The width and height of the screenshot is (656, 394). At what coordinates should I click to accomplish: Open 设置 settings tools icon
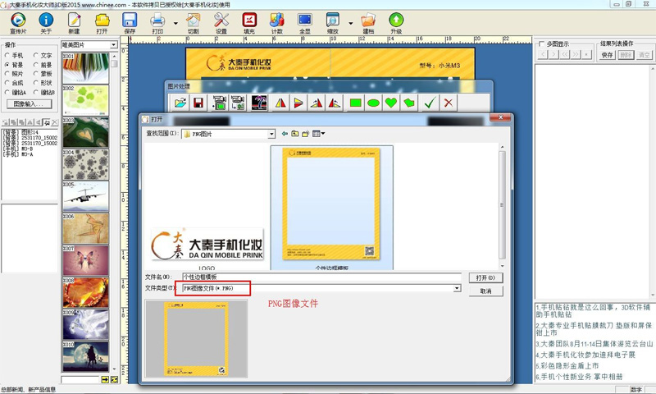click(x=221, y=20)
